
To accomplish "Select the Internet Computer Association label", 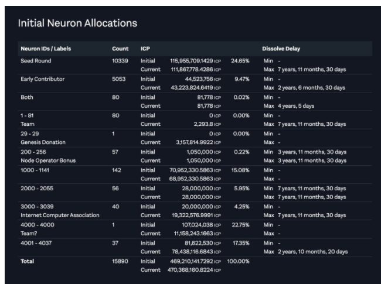I will pos(60,215).
